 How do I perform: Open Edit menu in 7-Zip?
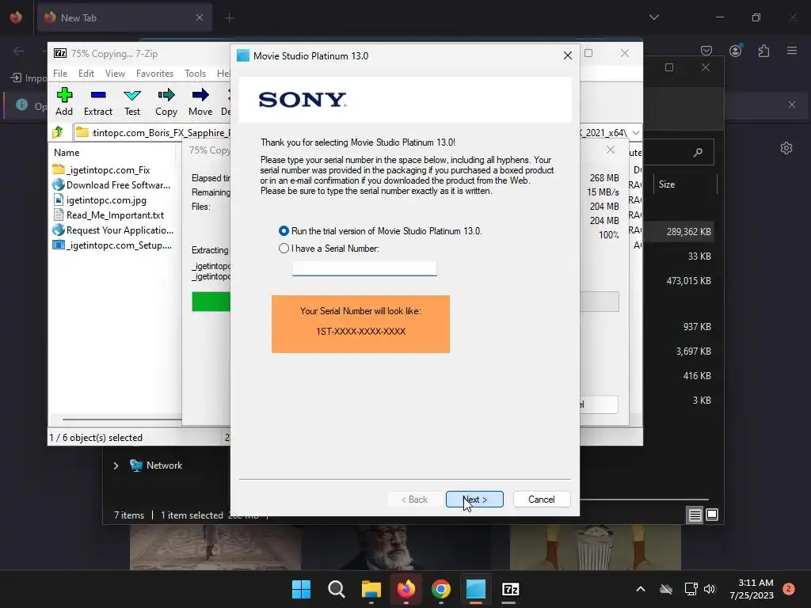[x=86, y=74]
